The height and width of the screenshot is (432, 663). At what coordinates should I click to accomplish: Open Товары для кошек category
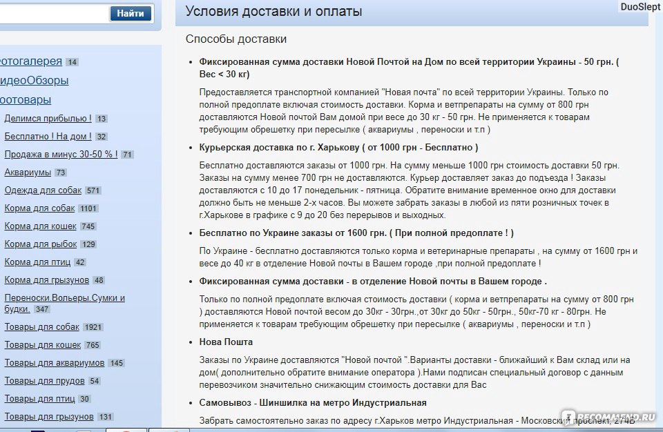[42, 345]
